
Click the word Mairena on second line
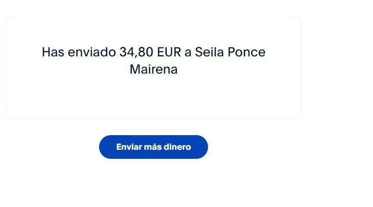(x=154, y=69)
